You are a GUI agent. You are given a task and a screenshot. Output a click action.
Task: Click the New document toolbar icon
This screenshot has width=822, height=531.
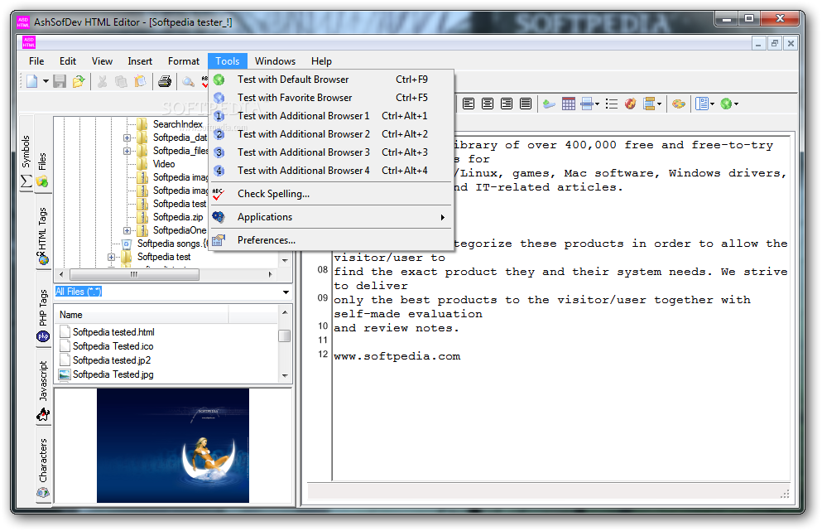coord(32,81)
